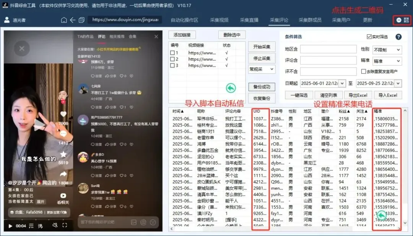Share the video using the curved arrow icon

point(63,174)
